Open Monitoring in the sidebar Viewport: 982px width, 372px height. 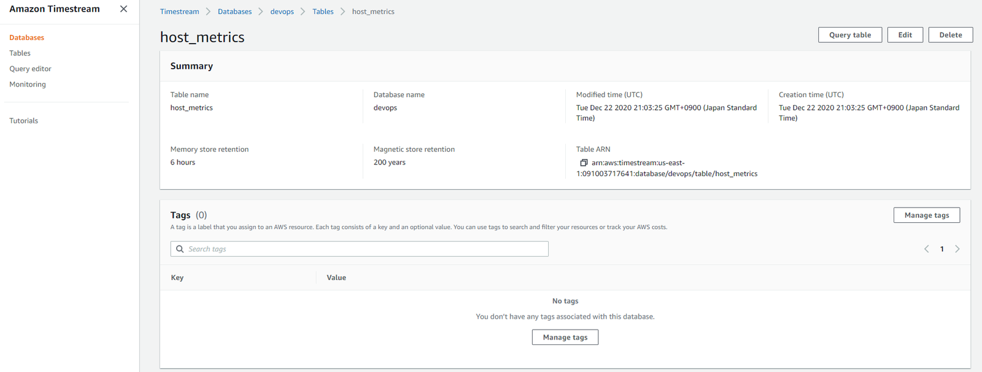pyautogui.click(x=28, y=84)
